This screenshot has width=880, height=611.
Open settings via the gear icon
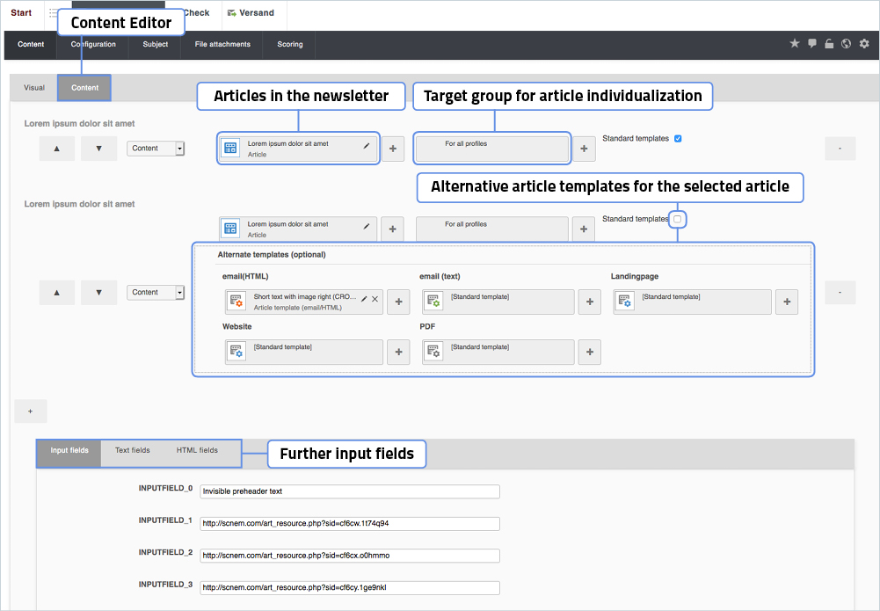[864, 44]
